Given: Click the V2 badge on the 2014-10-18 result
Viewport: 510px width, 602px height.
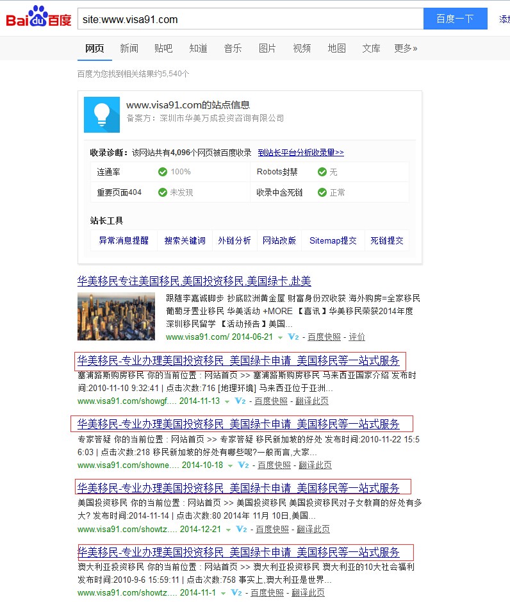Looking at the screenshot, I should tap(243, 465).
